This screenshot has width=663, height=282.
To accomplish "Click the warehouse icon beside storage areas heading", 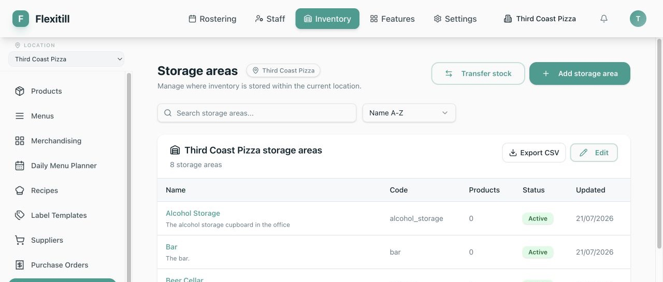I will tap(175, 150).
